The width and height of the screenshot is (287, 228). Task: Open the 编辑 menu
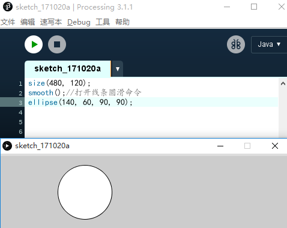pyautogui.click(x=28, y=22)
